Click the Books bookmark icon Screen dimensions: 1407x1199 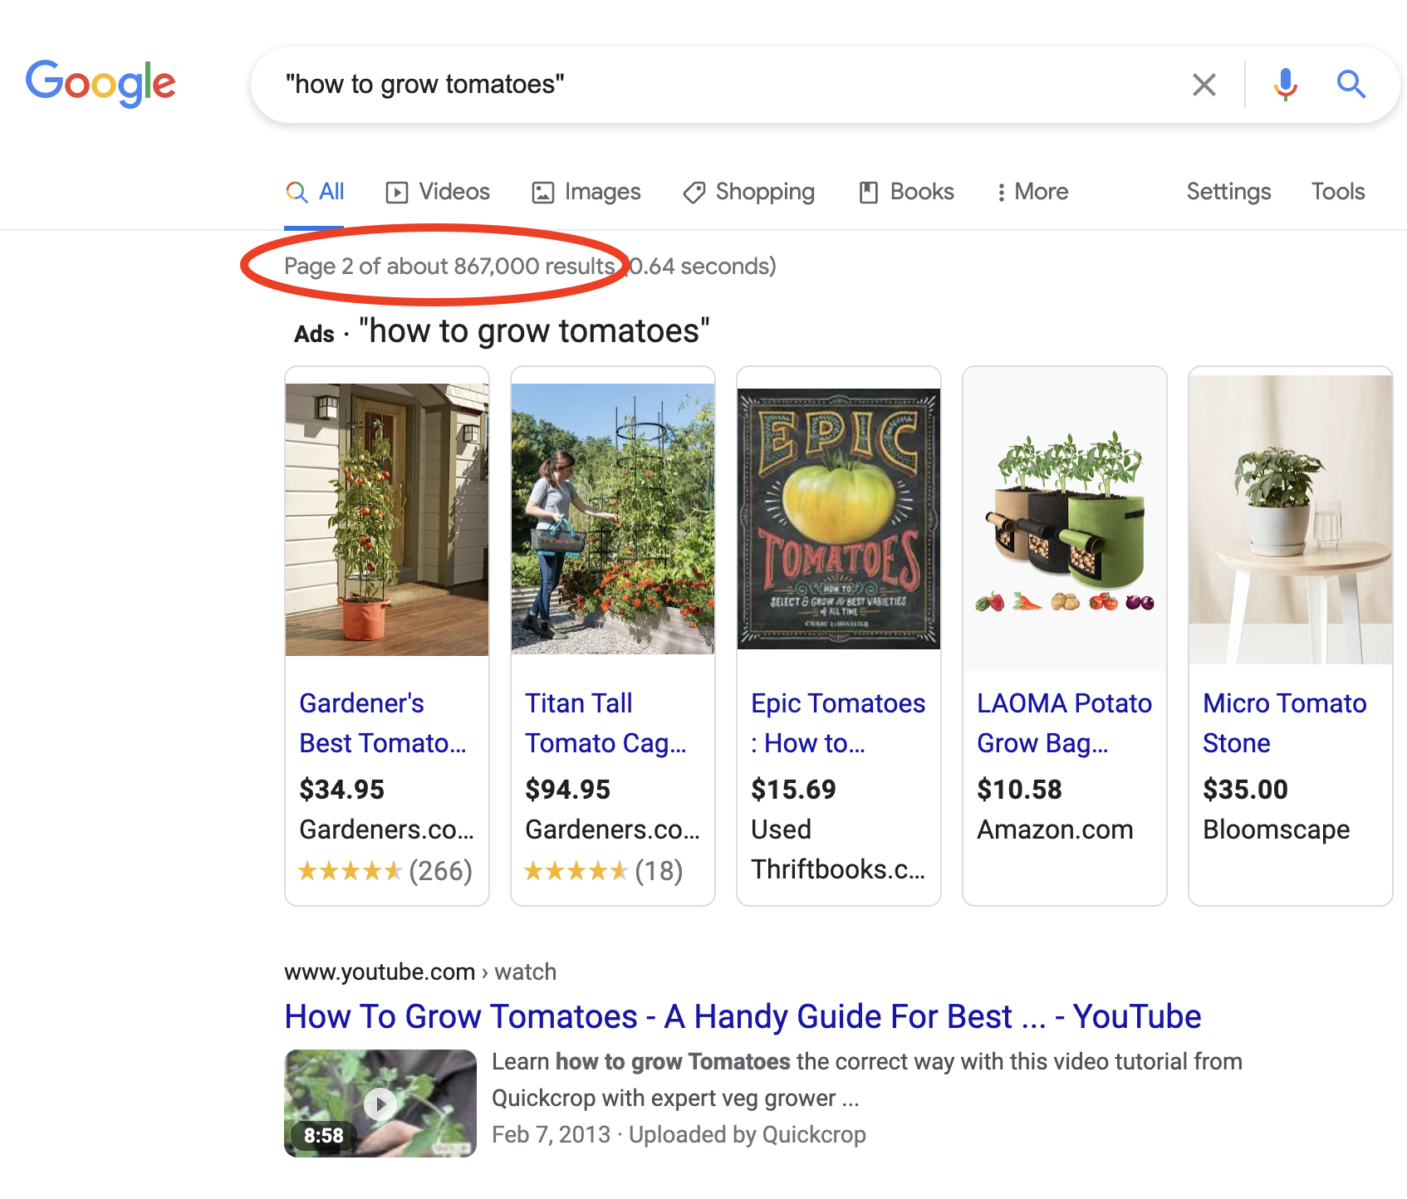tap(869, 192)
